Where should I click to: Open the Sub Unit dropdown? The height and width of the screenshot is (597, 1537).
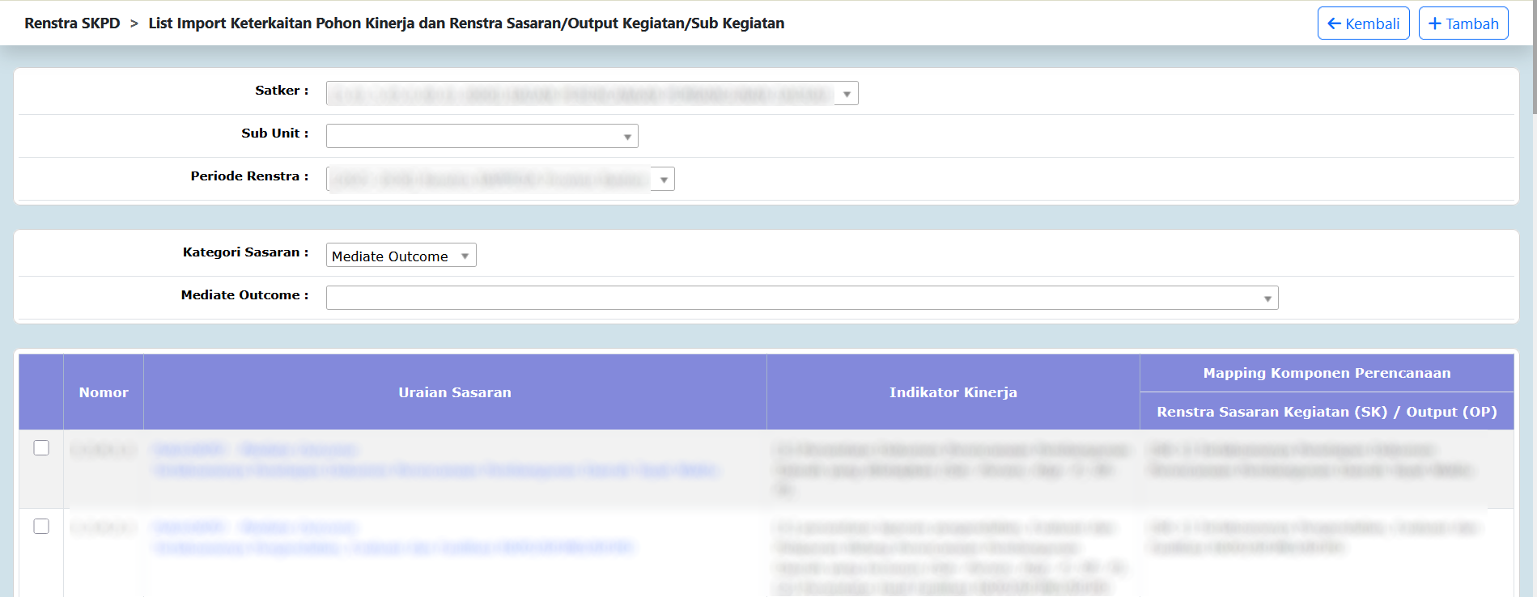tap(482, 136)
